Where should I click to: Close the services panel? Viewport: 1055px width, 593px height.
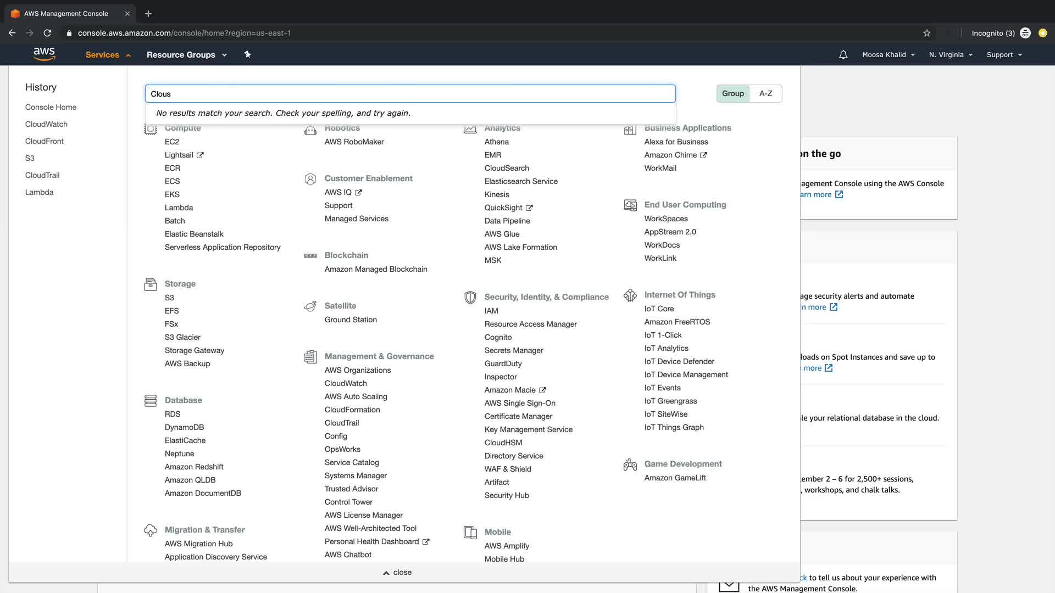(x=397, y=572)
